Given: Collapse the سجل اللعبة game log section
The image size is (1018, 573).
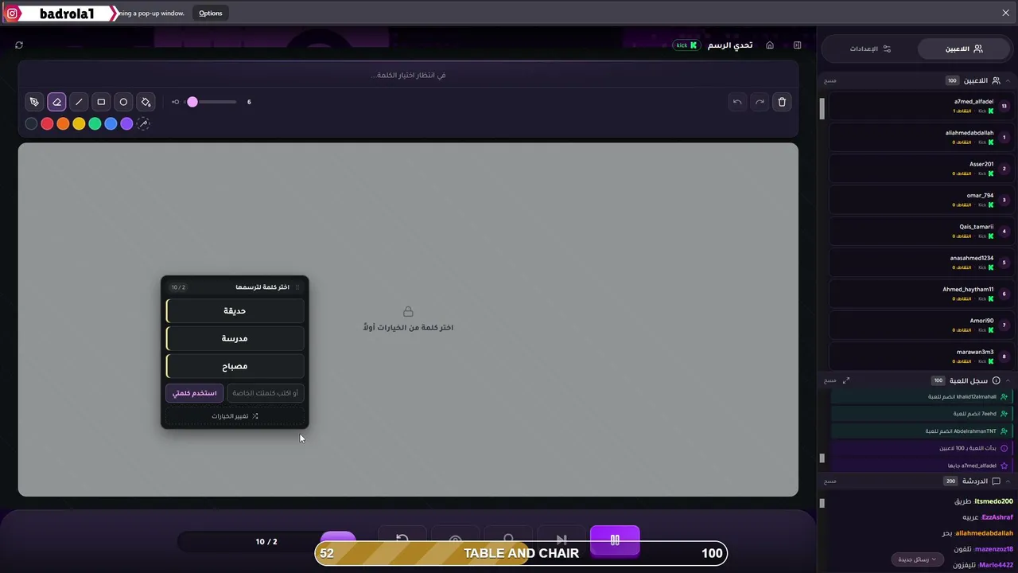Looking at the screenshot, I should [x=1008, y=380].
